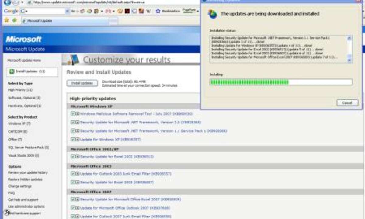Expand .NET Framework Version 2.0 update details
This screenshot has height=219, width=365.
tap(77, 122)
